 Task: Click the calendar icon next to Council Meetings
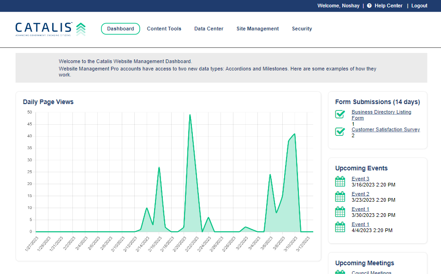[x=340, y=272]
